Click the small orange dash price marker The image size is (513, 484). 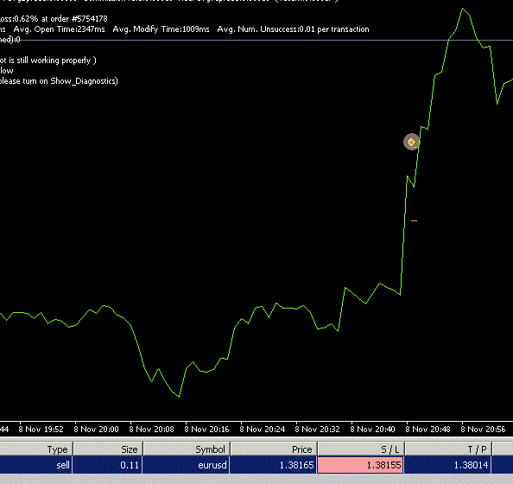(414, 221)
